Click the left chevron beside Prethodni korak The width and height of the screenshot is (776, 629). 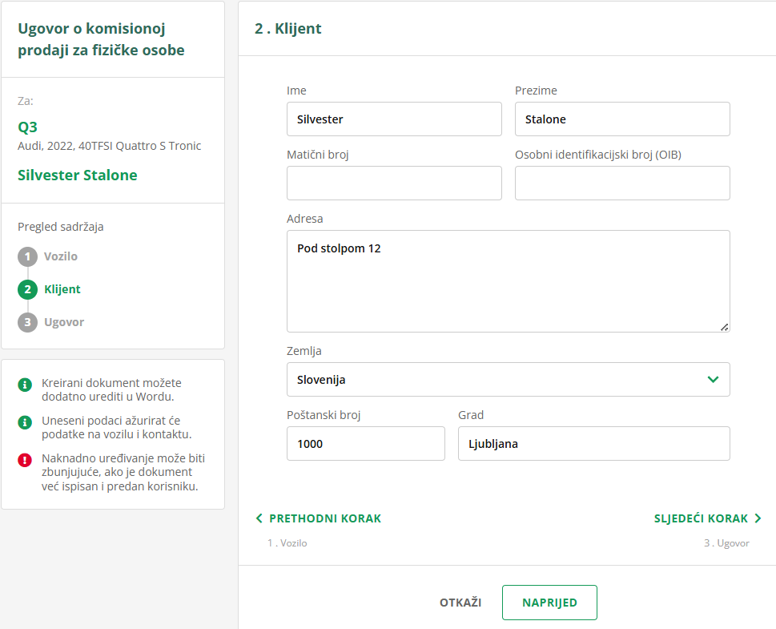click(259, 518)
